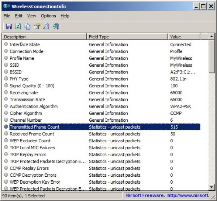217x201 pixels.
Task: Open the Properties toolbar icon
Action: coord(37,26)
